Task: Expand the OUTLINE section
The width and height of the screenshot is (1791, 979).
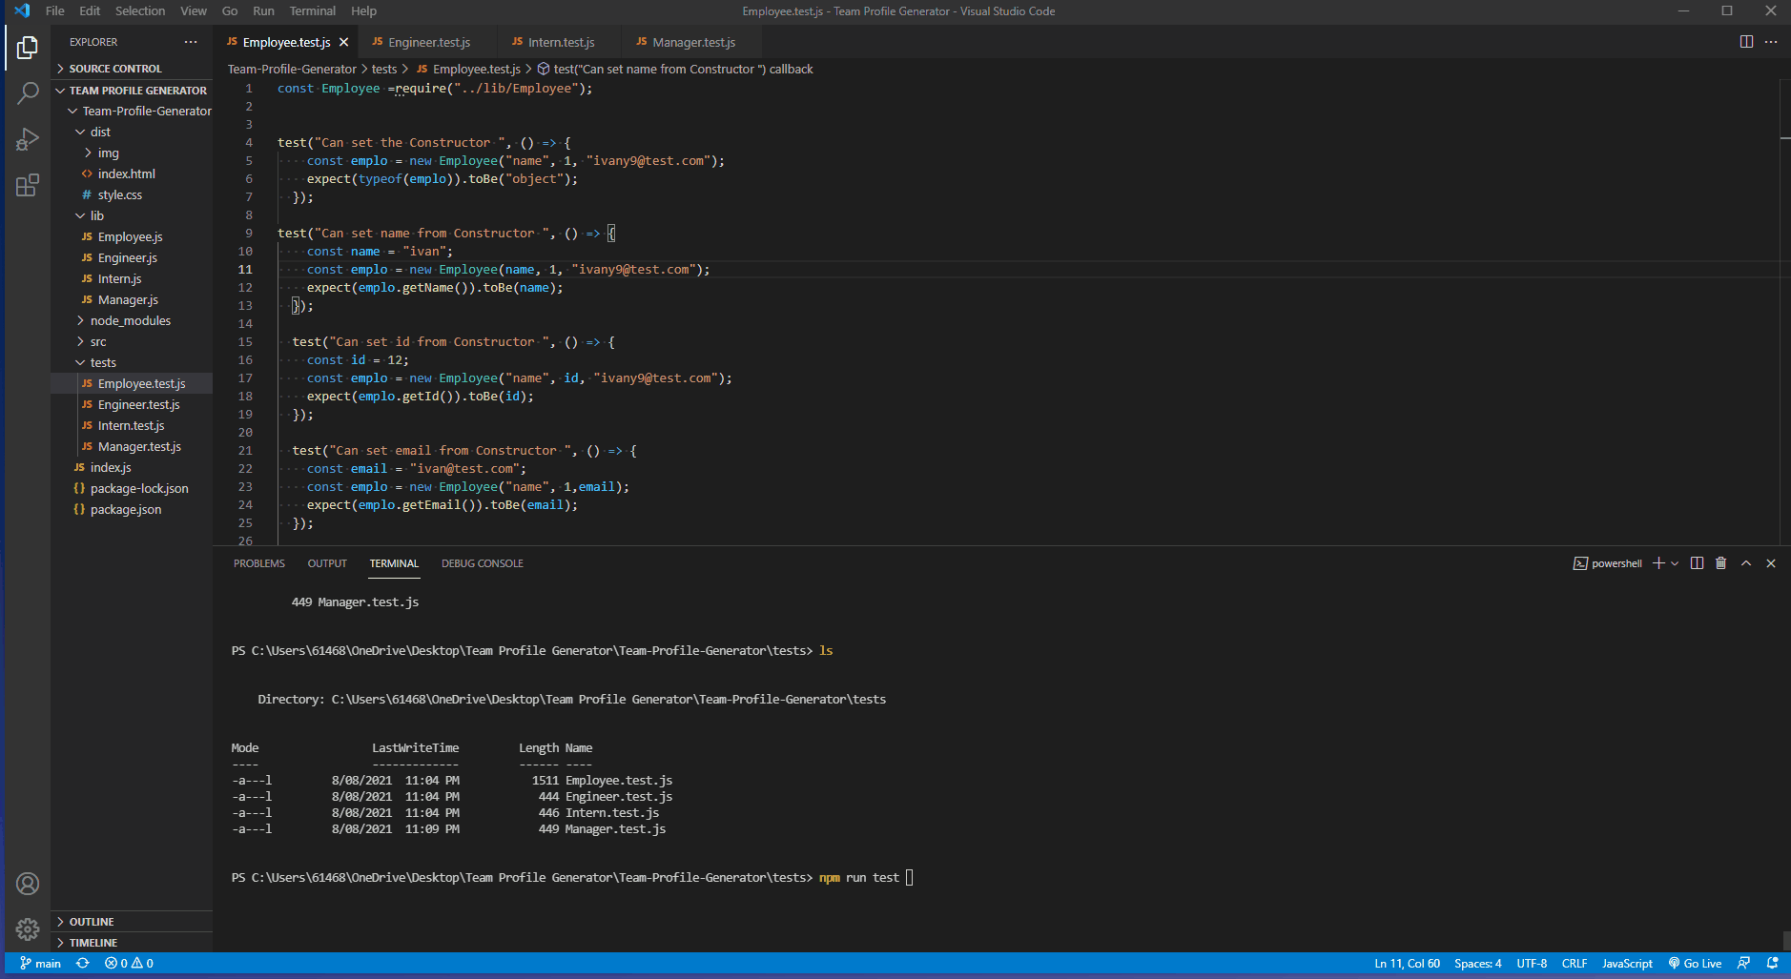Action: tap(94, 921)
